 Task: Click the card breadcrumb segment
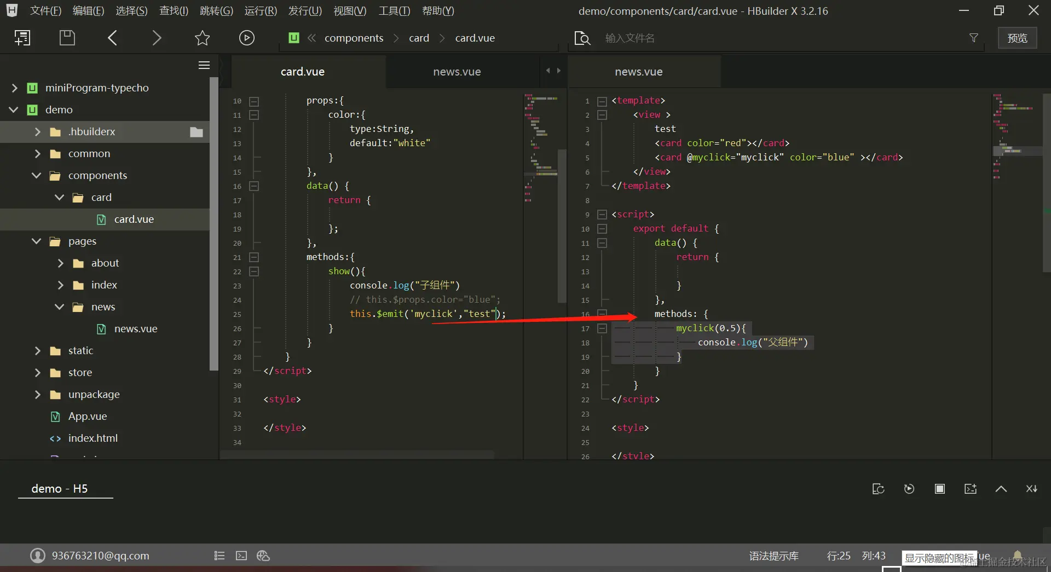click(x=419, y=38)
